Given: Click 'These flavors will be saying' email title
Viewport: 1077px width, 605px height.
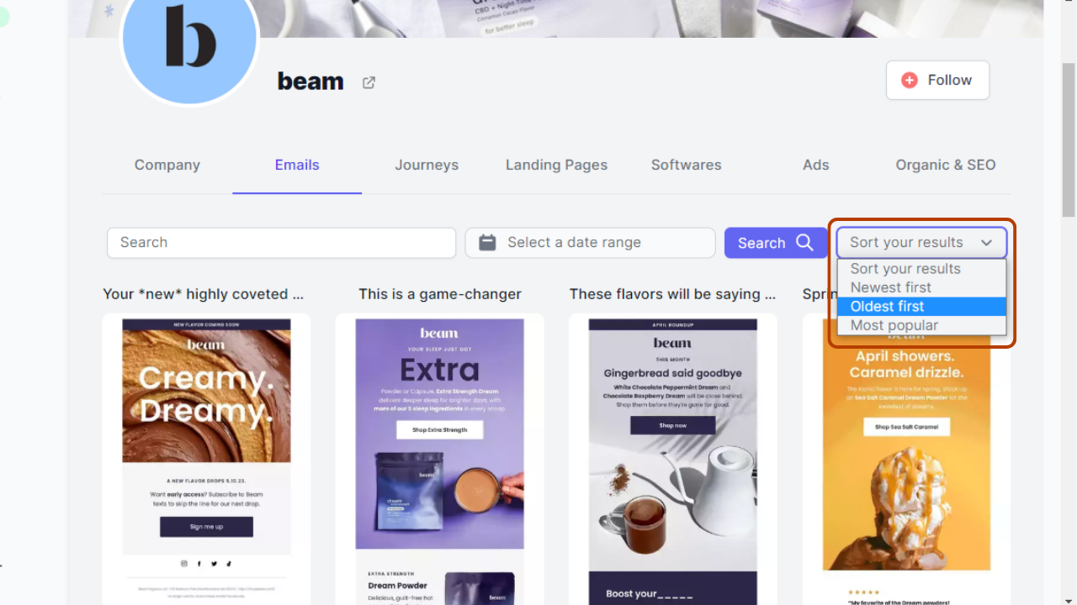Looking at the screenshot, I should 672,294.
